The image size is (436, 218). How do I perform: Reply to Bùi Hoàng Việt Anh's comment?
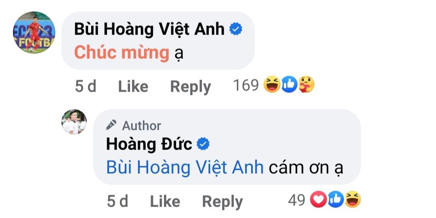pyautogui.click(x=191, y=87)
